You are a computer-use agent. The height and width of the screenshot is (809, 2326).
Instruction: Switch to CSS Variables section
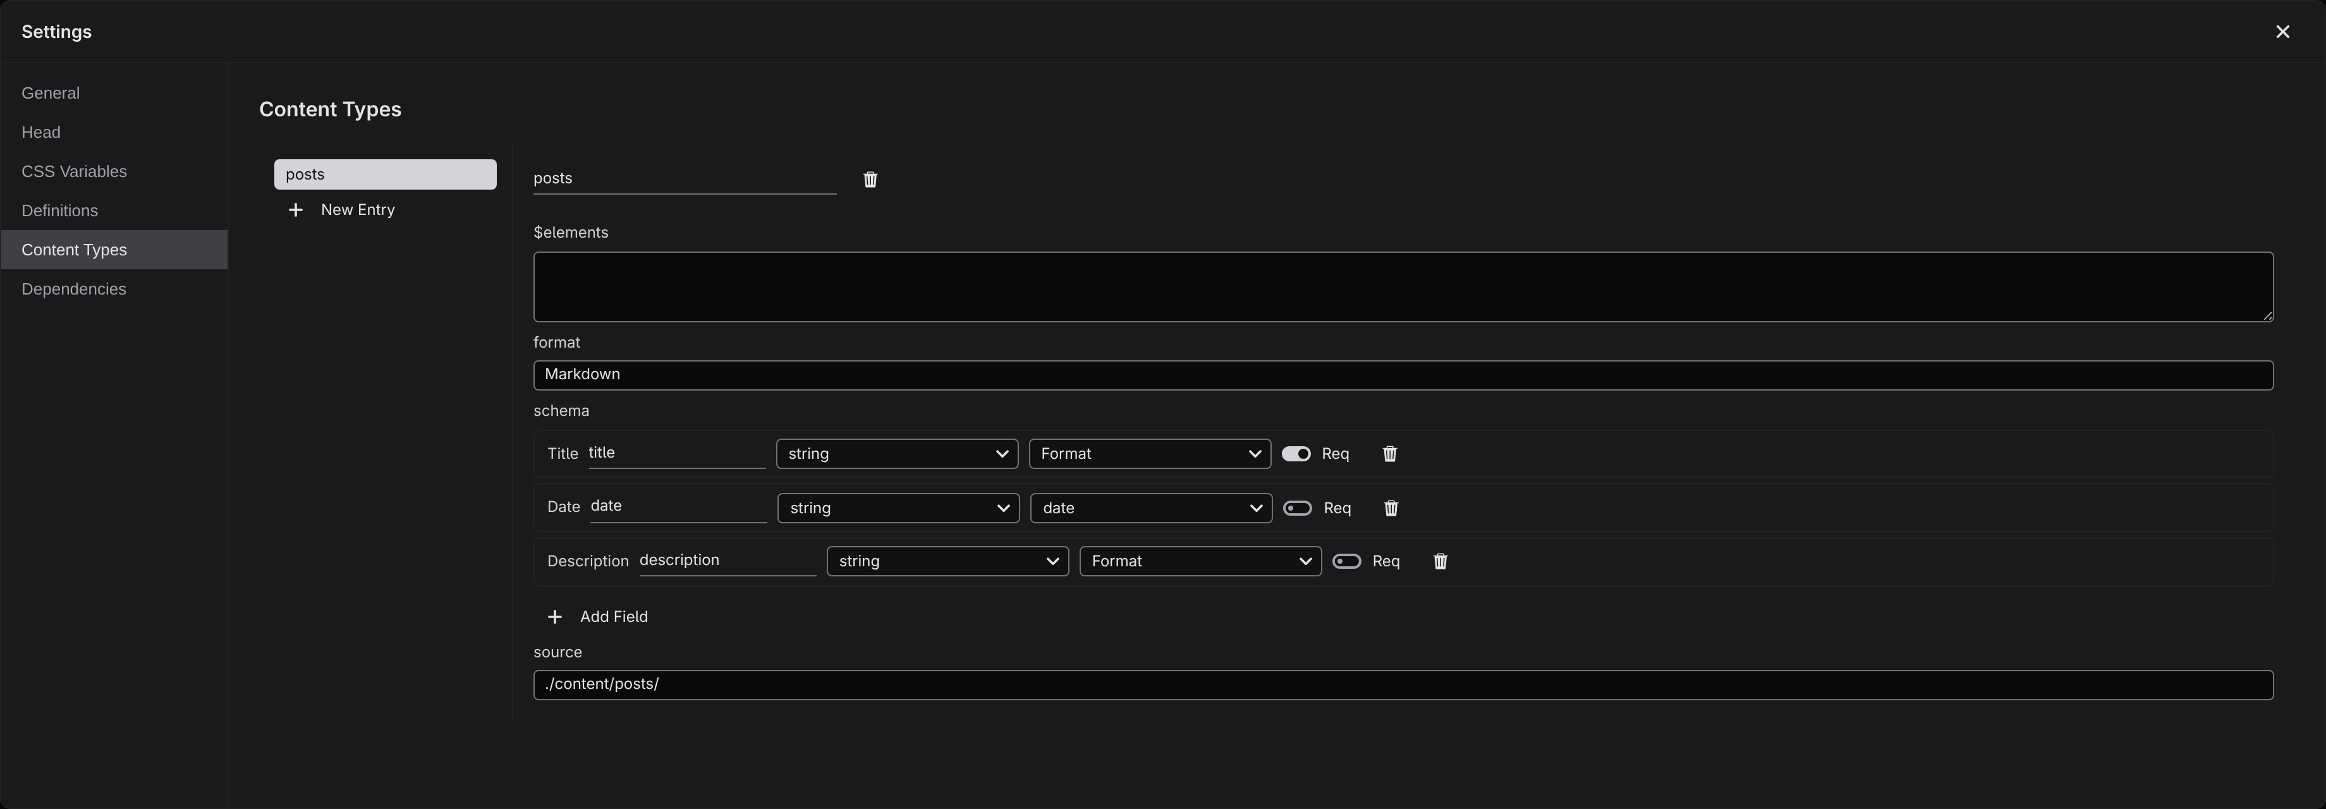[x=114, y=171]
